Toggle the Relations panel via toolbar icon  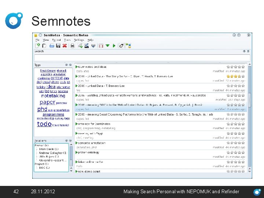pos(128,45)
